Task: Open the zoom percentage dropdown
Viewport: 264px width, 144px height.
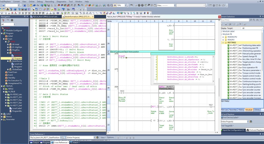Action: pos(126,5)
